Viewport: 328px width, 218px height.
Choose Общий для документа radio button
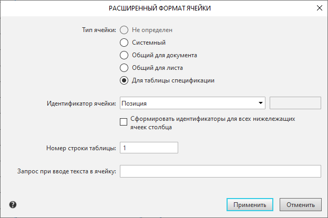124,55
